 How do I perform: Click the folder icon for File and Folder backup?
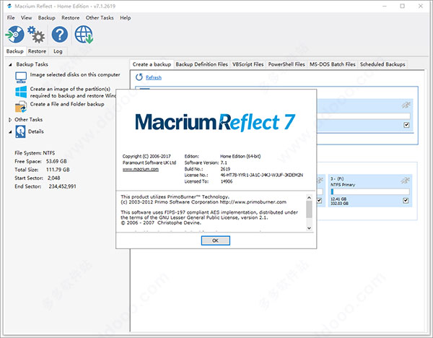[x=21, y=107]
